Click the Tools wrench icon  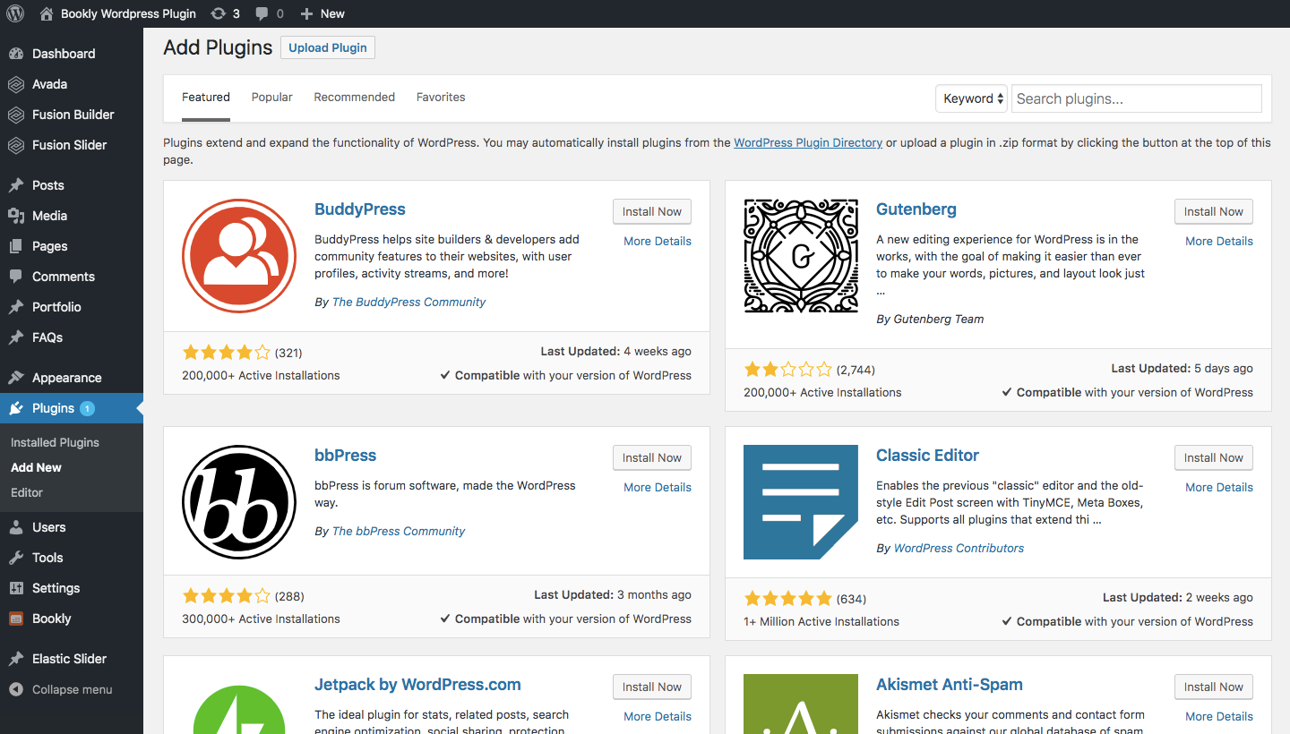click(16, 558)
